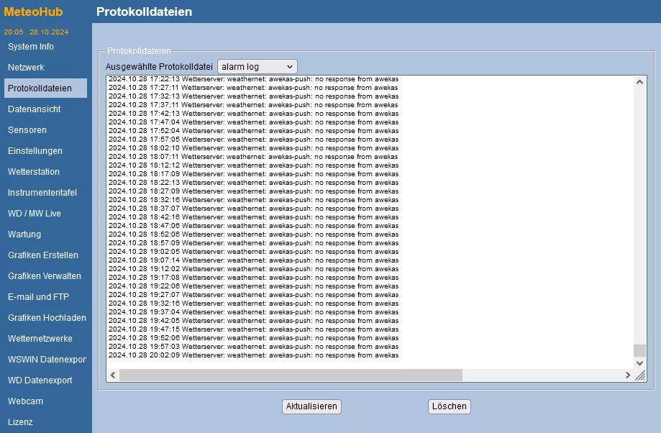This screenshot has width=661, height=433.
Task: Click log entry at 19:07:14
Action: point(253,260)
